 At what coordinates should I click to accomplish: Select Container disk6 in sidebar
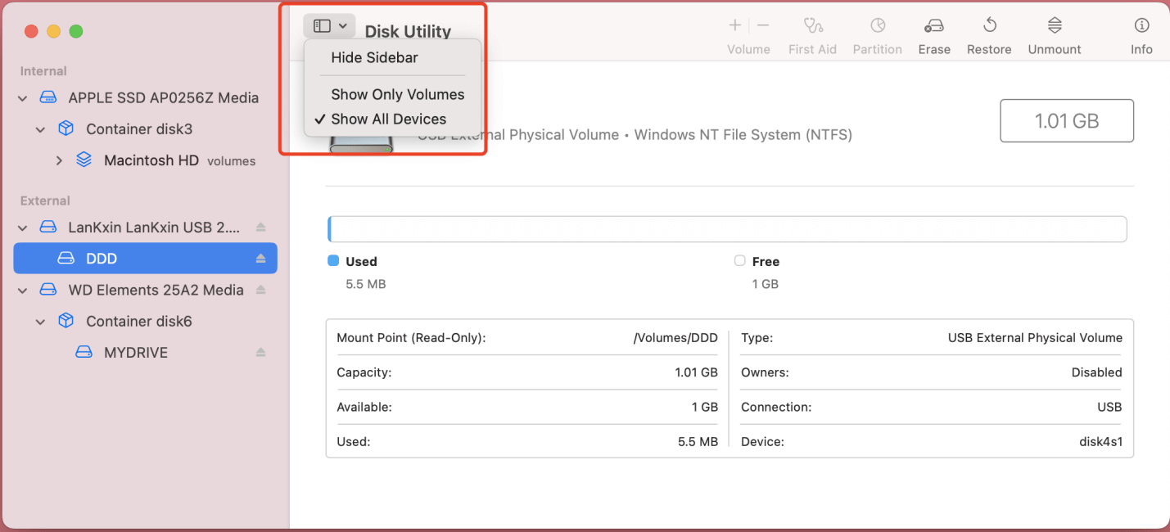(x=138, y=322)
